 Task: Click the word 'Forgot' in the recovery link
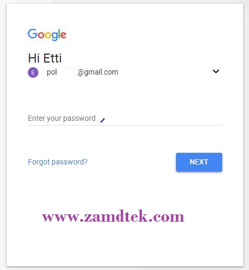[39, 162]
